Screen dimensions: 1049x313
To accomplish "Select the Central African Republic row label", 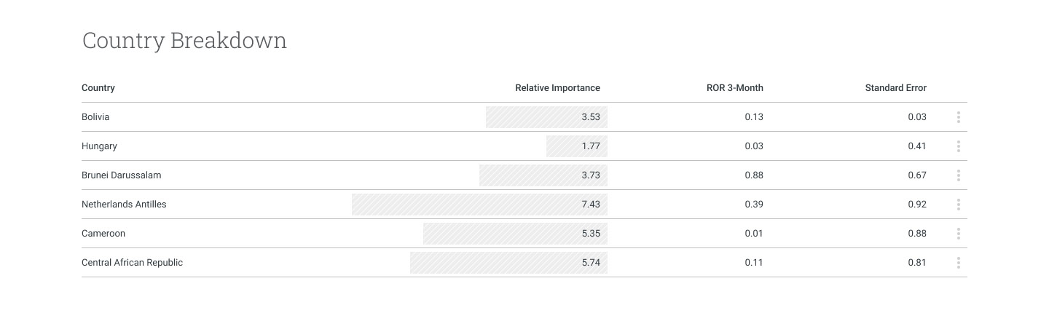I will [x=132, y=263].
